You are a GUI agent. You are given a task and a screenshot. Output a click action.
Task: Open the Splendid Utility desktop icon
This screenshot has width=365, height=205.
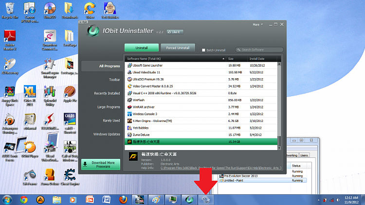tap(50, 96)
